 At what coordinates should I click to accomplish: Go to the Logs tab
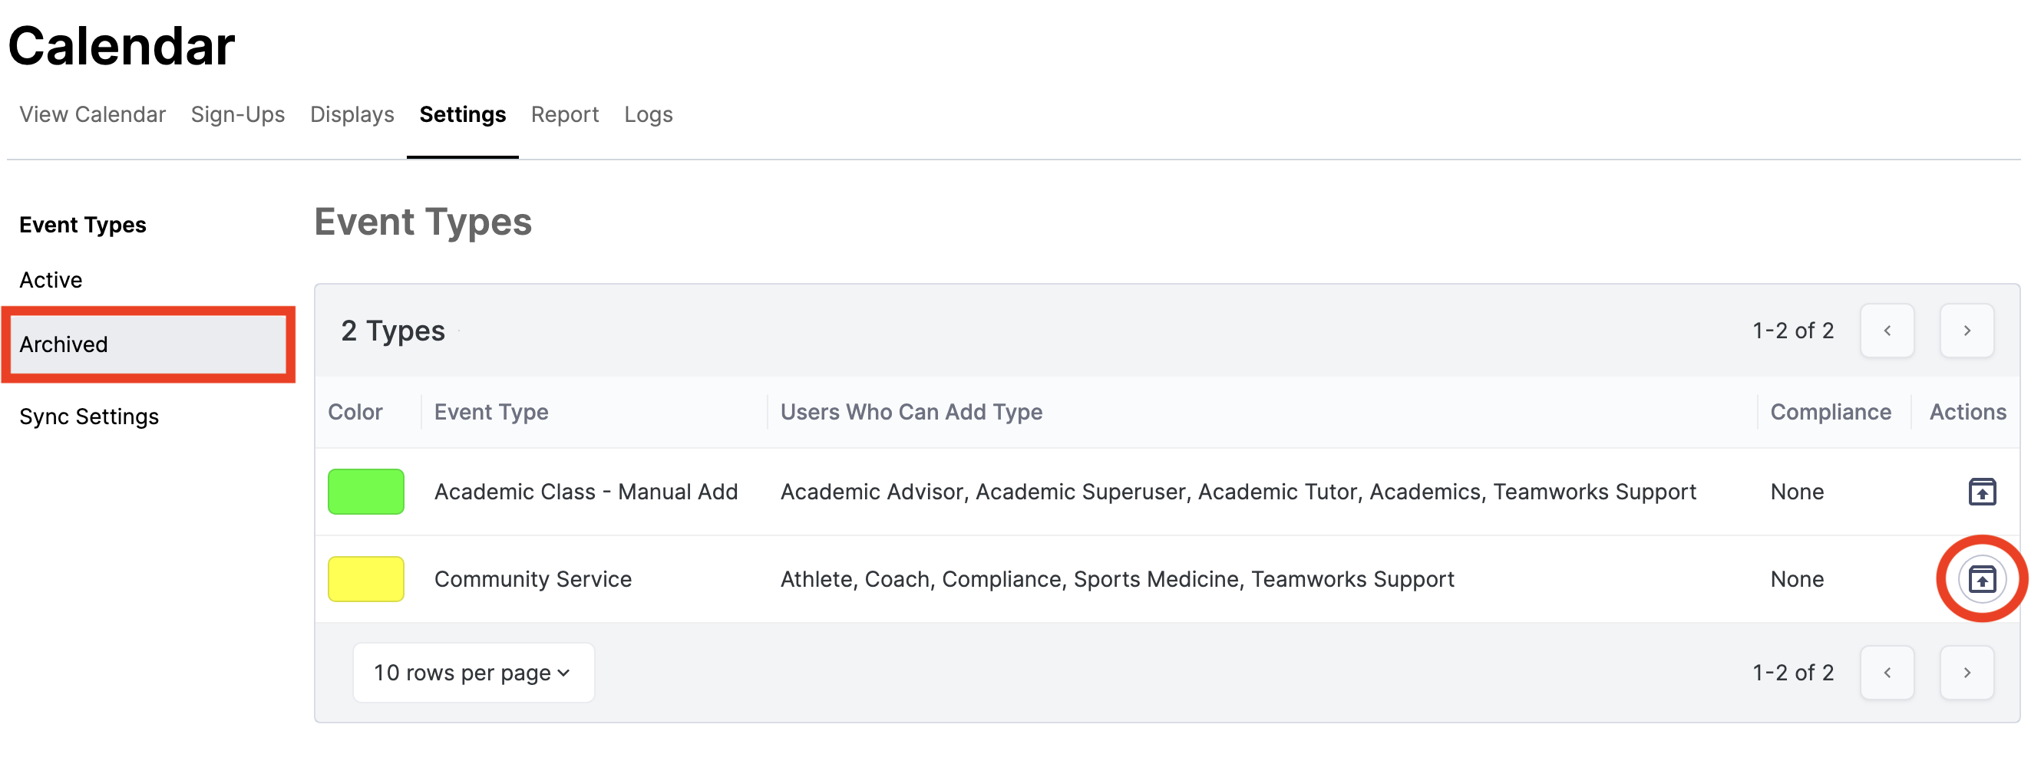pos(648,115)
